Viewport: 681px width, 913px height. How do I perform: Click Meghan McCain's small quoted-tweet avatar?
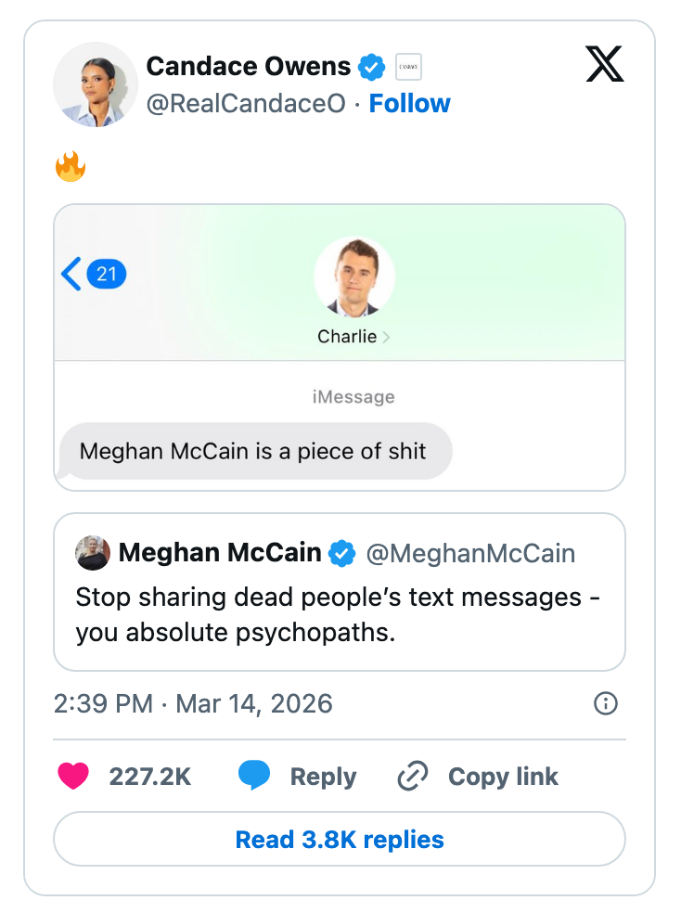94,554
